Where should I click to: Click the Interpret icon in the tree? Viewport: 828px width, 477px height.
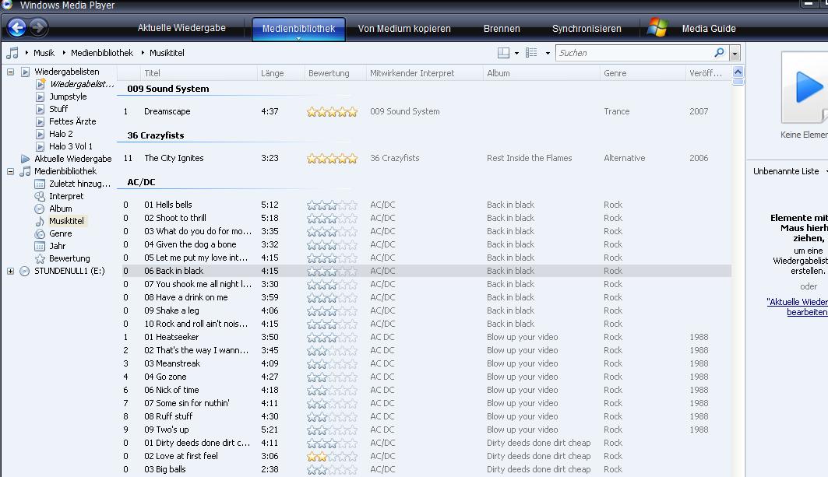40,196
